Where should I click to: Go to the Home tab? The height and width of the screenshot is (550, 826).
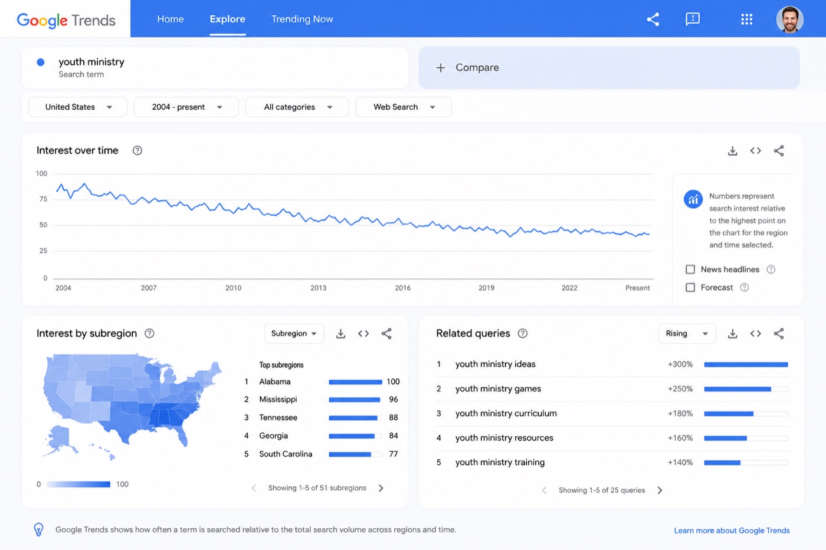[171, 19]
